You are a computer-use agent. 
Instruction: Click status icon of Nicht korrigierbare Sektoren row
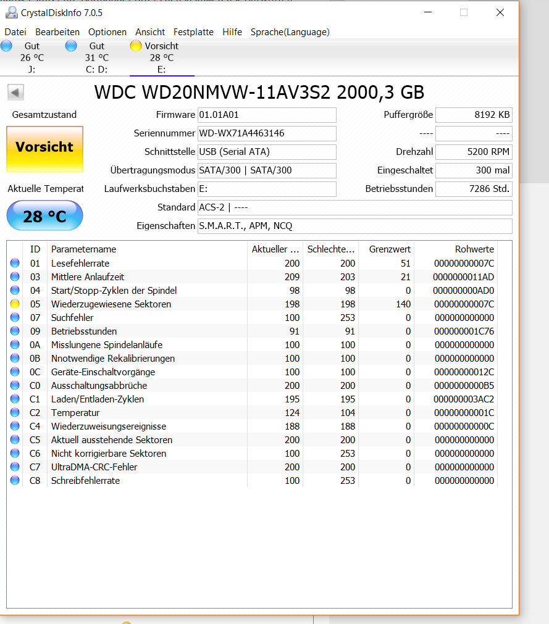point(15,453)
